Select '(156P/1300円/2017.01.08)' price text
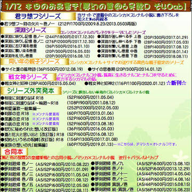This screenshot has width=192, height=192. (x=93, y=139)
